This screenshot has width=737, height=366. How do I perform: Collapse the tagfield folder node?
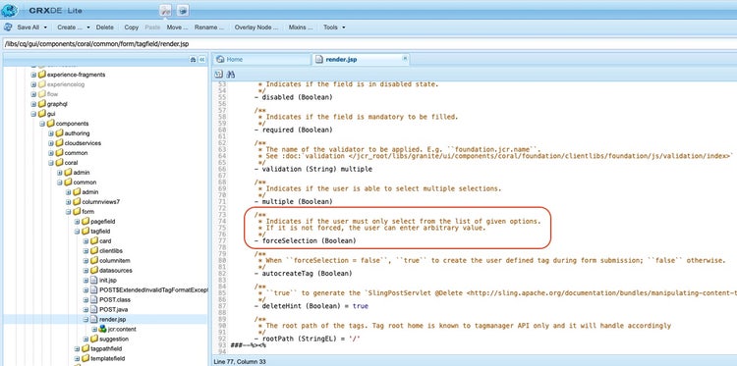(77, 232)
